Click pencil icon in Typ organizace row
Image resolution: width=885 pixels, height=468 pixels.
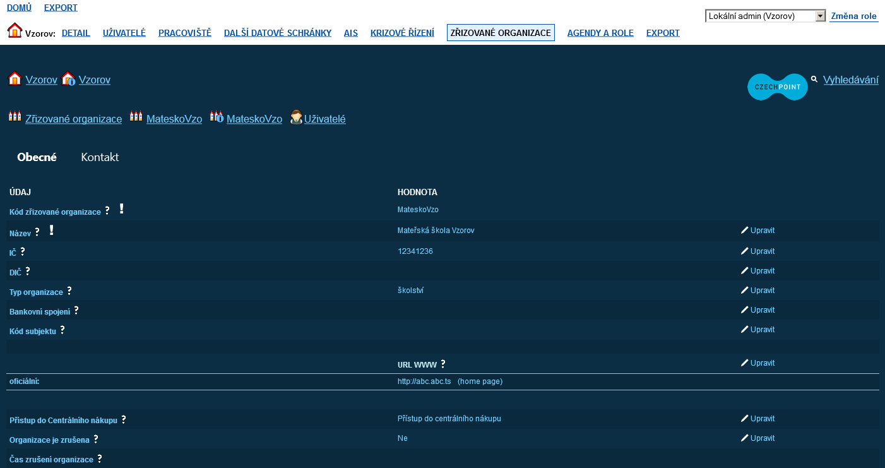(744, 291)
